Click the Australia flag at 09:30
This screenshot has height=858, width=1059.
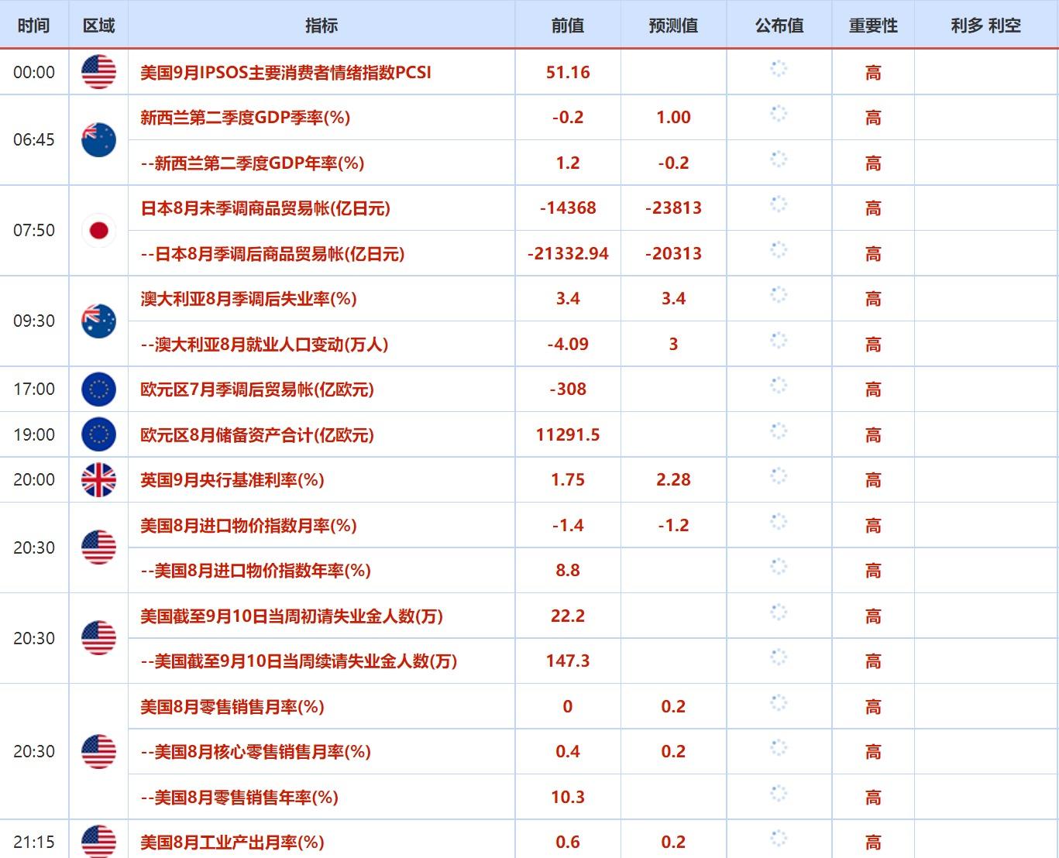pos(98,321)
